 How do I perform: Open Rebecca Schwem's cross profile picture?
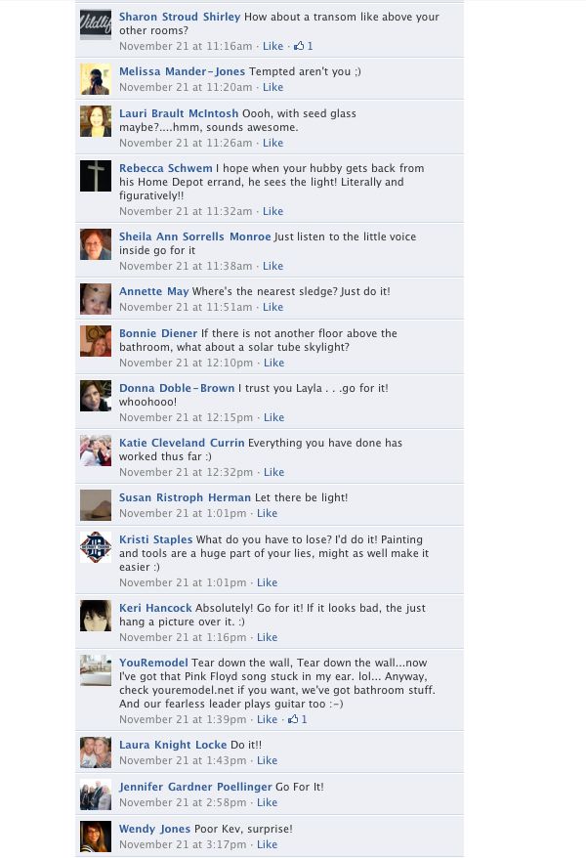(96, 176)
